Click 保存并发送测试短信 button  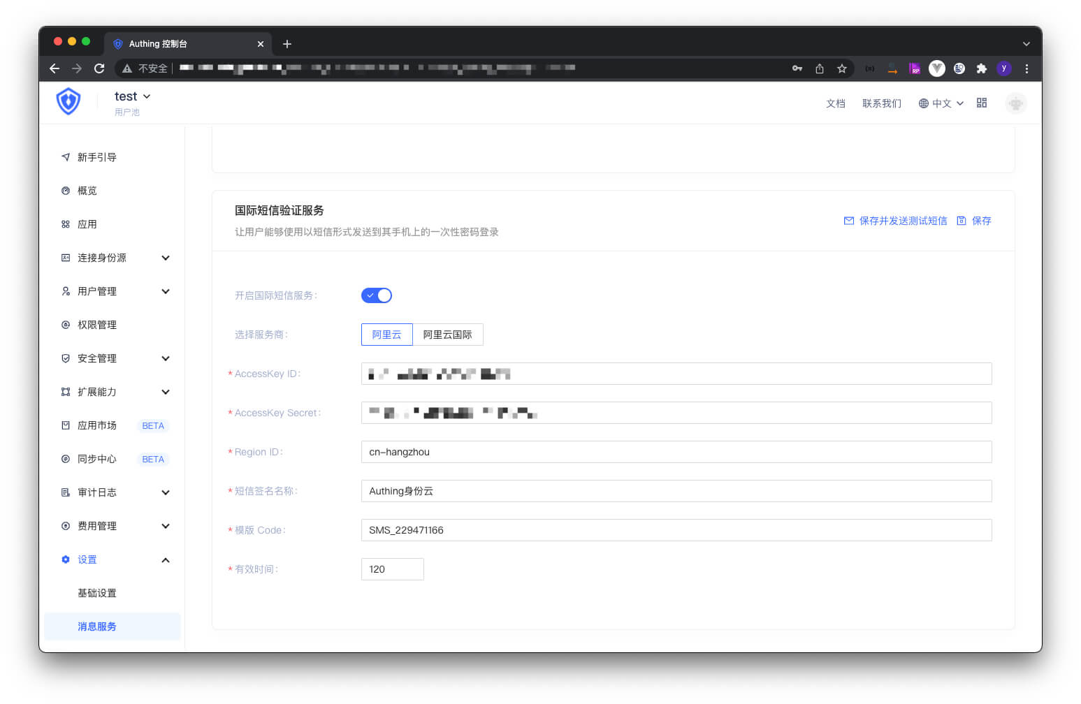pyautogui.click(x=896, y=221)
